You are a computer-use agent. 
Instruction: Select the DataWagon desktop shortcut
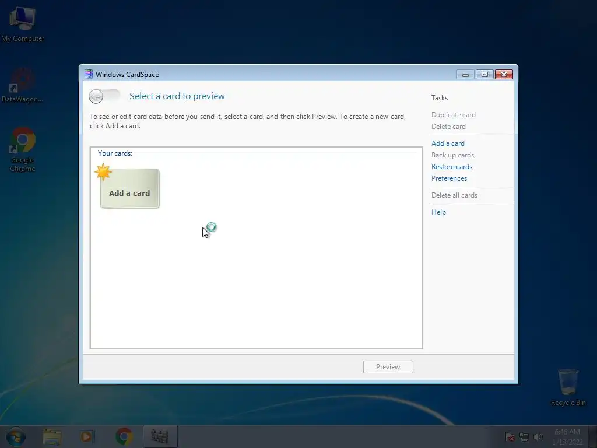[x=22, y=85]
